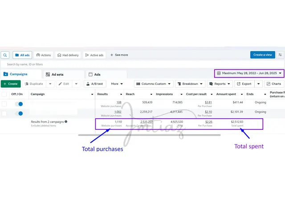Click the 1,002 results link

pyautogui.click(x=118, y=112)
